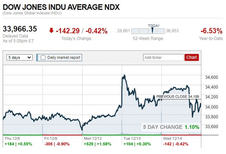
Task: Select the Fri 12/9 day label
Action: (x=51, y=139)
